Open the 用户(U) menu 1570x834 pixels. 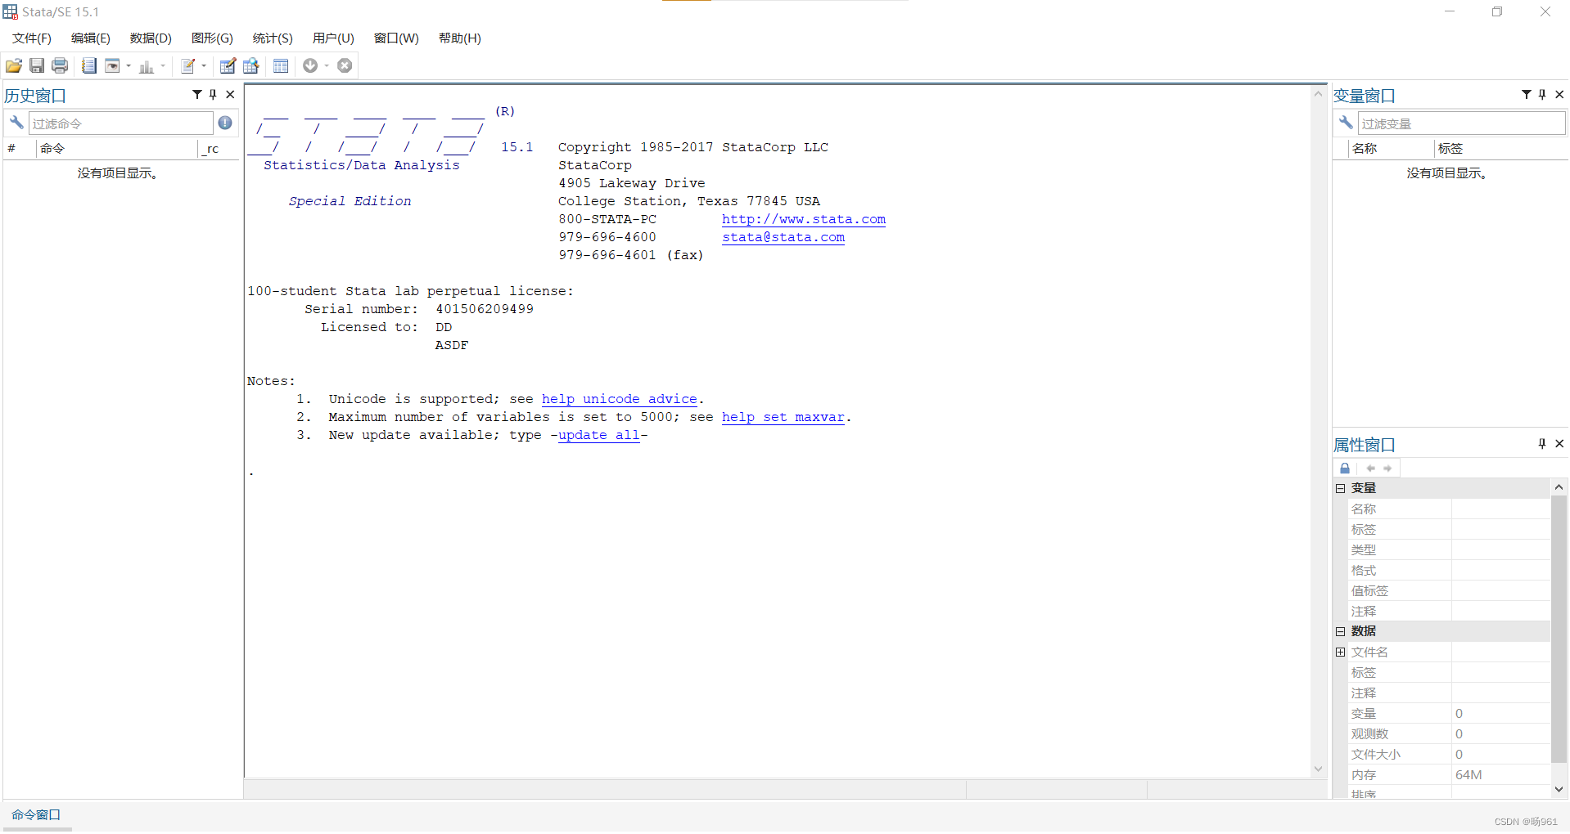tap(333, 38)
